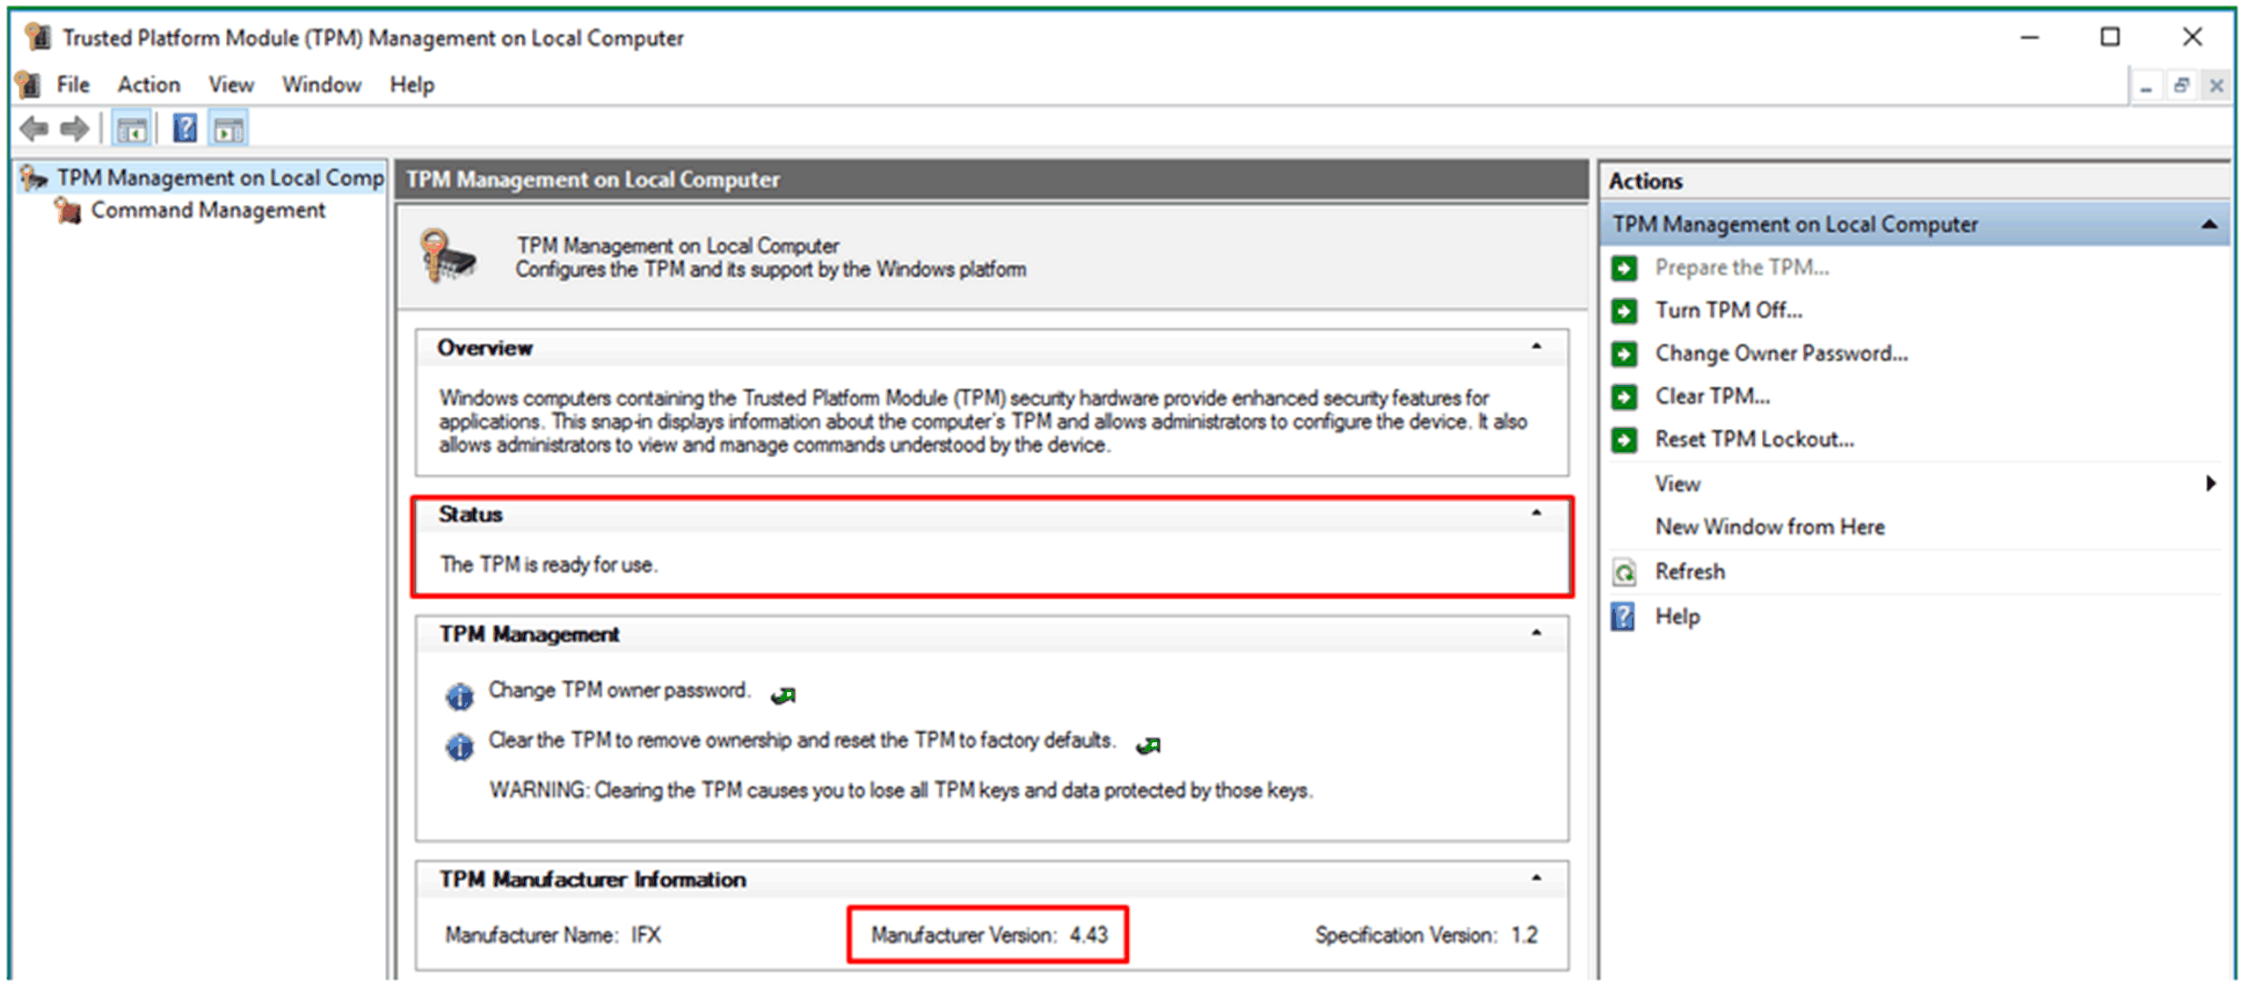Screen dimensions: 2242x985
Task: Toggle Show/Hide Action Pane toolbar icon
Action: pos(229,129)
